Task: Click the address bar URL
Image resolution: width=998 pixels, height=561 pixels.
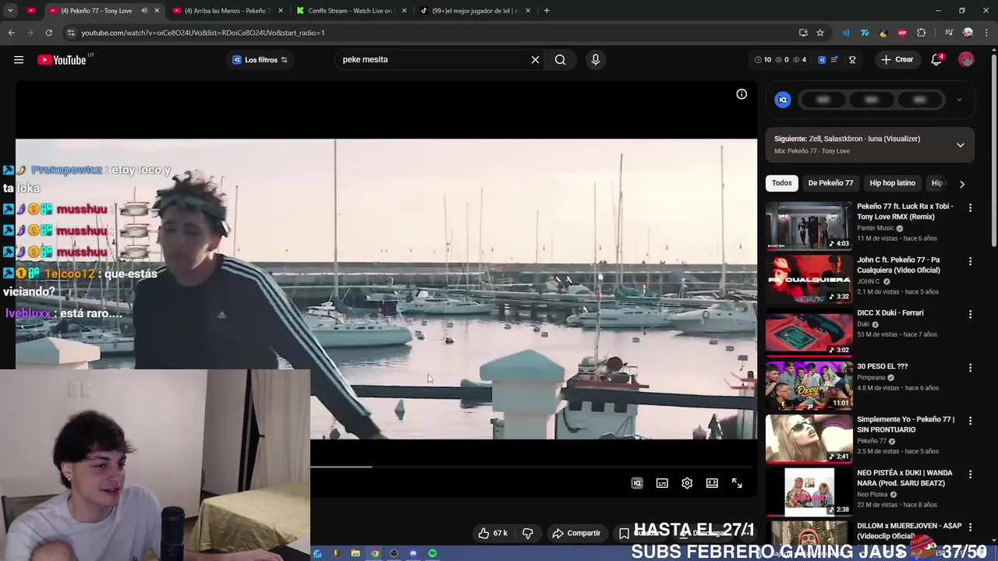Action: [x=203, y=33]
